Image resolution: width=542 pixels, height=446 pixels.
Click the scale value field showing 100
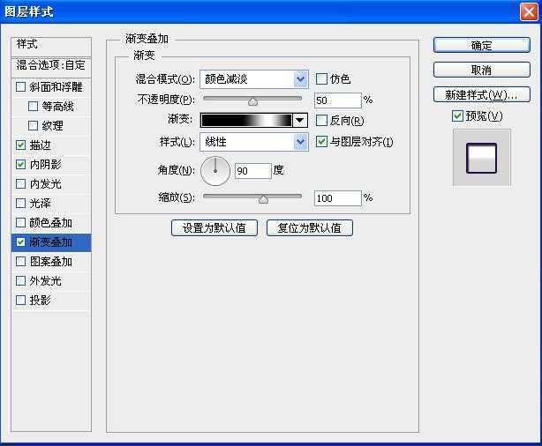point(338,198)
